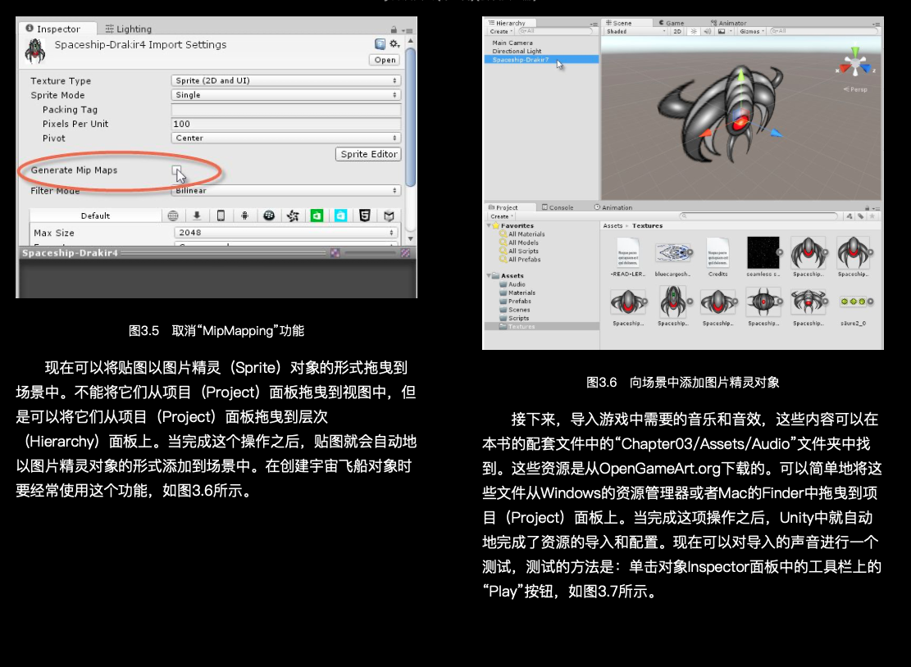
Task: Open the Pivot dropdown set to Center
Action: (x=286, y=138)
